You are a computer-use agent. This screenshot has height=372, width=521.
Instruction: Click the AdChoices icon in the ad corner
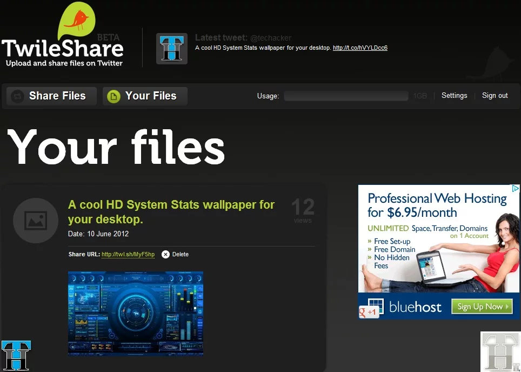coord(516,189)
